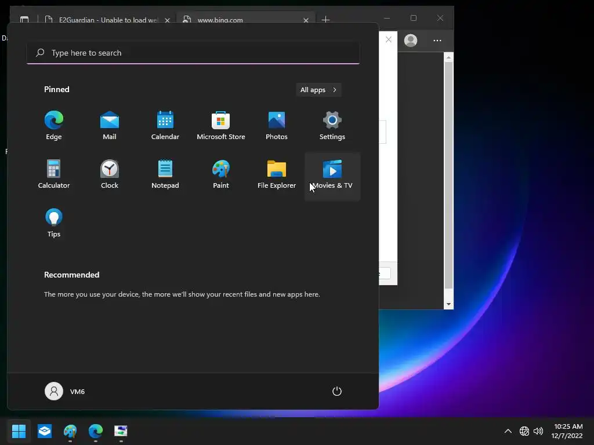This screenshot has width=594, height=445.
Task: Show hidden system tray icons
Action: pyautogui.click(x=508, y=431)
